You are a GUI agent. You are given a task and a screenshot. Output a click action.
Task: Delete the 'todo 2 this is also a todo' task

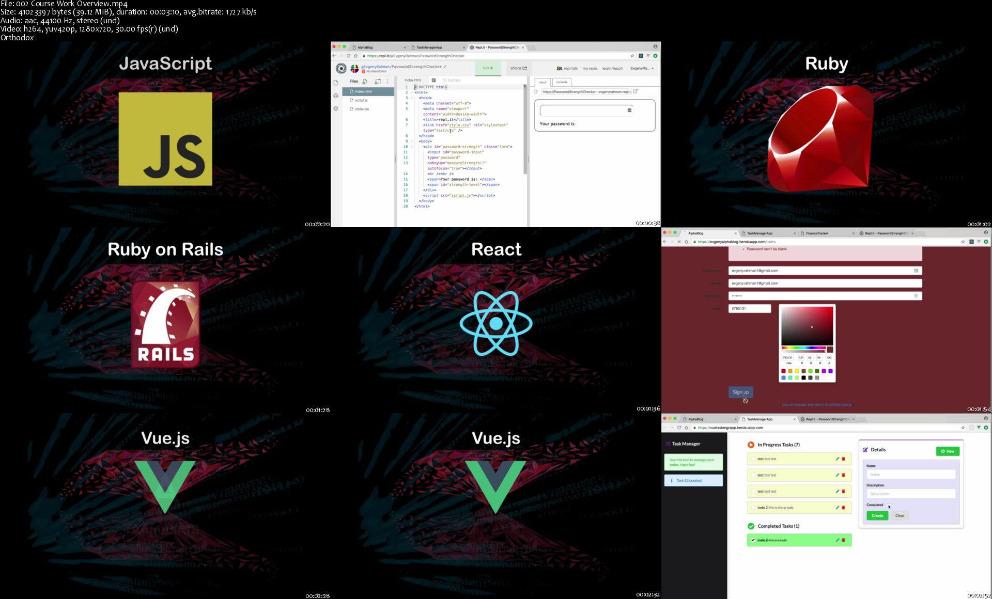pos(844,508)
